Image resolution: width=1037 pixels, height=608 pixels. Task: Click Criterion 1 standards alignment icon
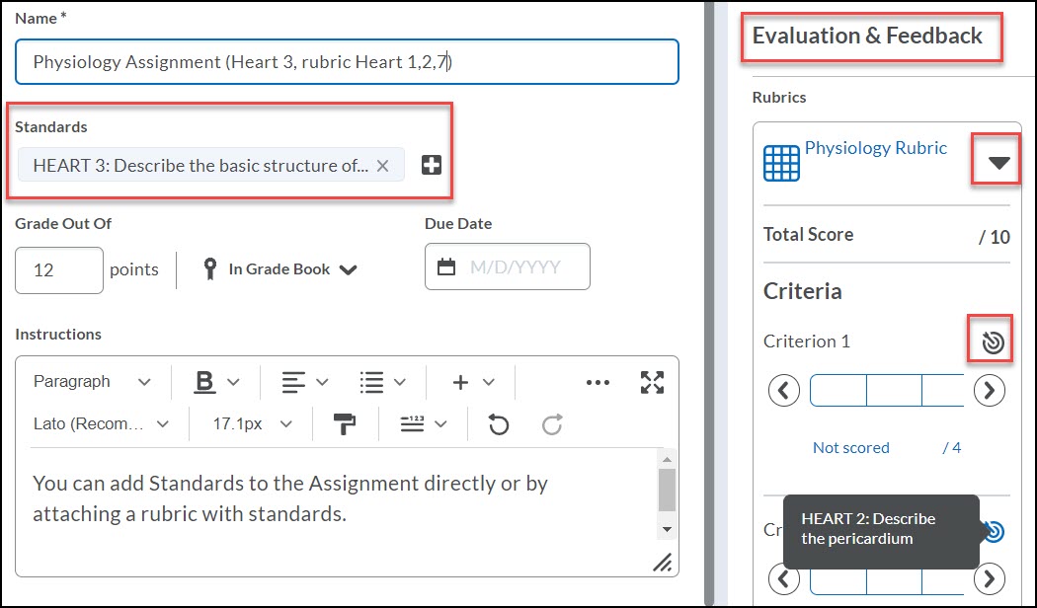click(993, 342)
